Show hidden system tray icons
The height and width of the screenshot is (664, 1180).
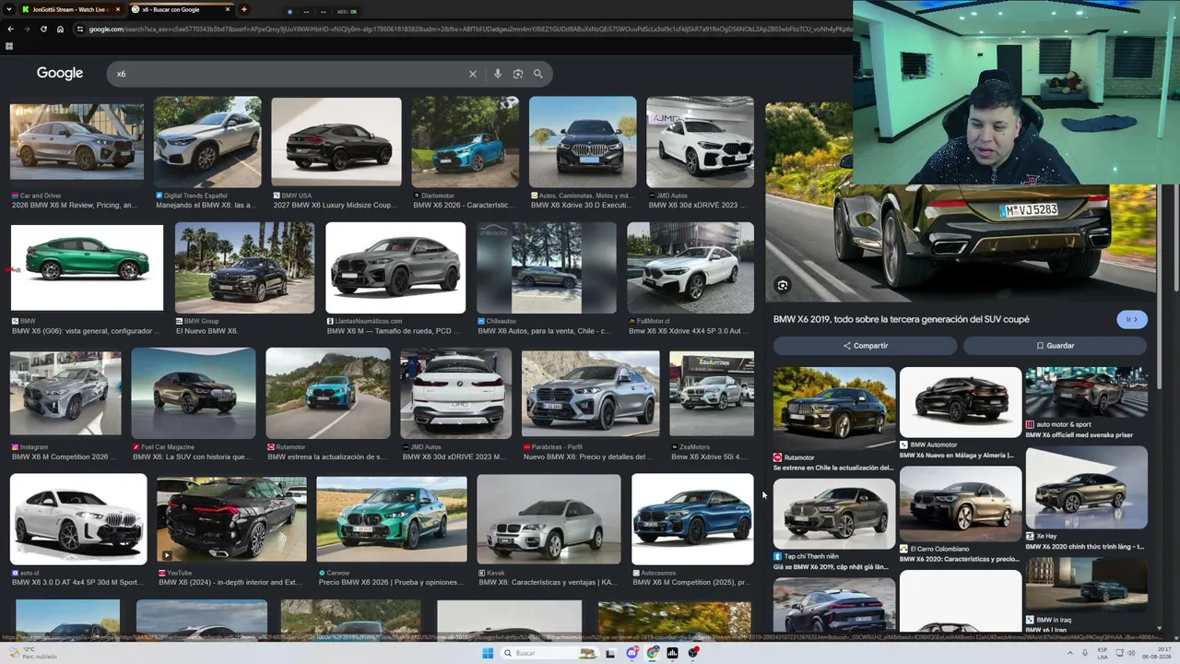[x=1069, y=653]
